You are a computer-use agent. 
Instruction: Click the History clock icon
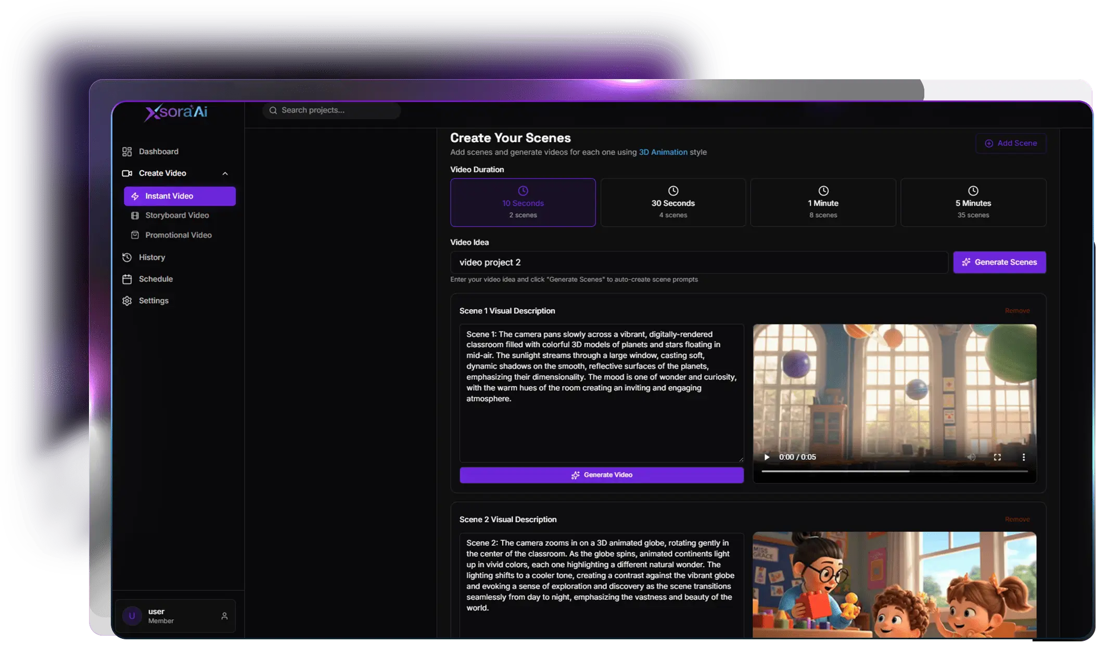[x=127, y=258]
